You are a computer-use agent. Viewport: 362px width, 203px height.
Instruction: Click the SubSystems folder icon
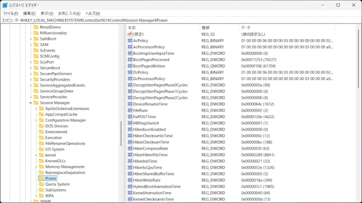coord(41,190)
